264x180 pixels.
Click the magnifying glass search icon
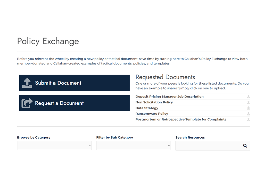[x=245, y=146]
